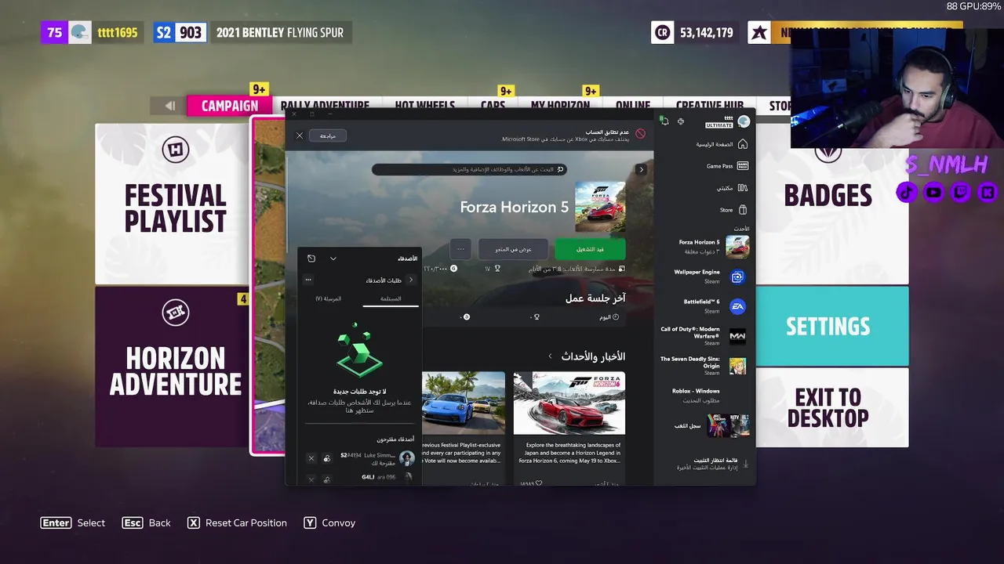Open the Home page icon in Xbox sidebar
1004x564 pixels.
point(742,144)
